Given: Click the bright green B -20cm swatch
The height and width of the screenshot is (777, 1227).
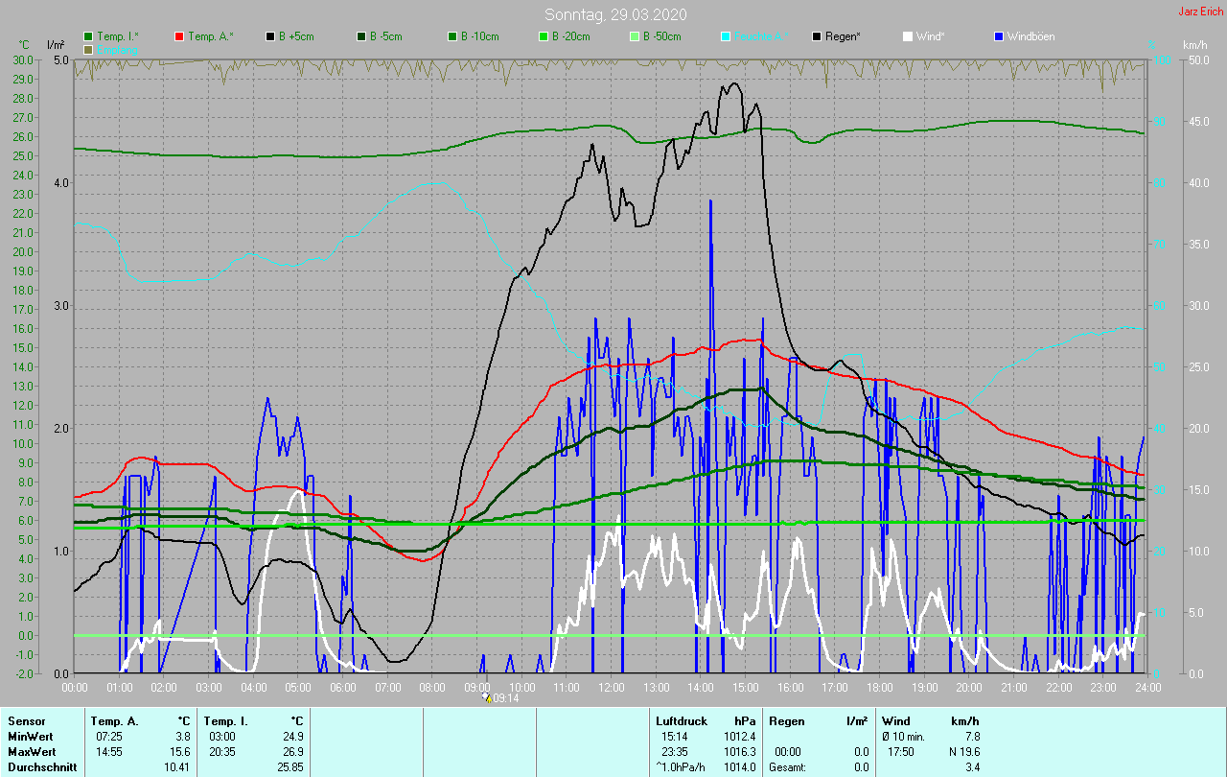Looking at the screenshot, I should pyautogui.click(x=544, y=36).
